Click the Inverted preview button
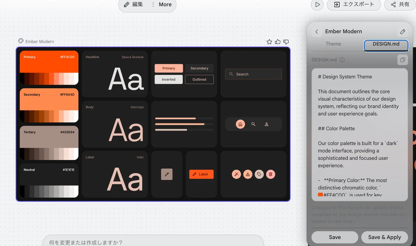The height and width of the screenshot is (246, 416). coord(169,79)
